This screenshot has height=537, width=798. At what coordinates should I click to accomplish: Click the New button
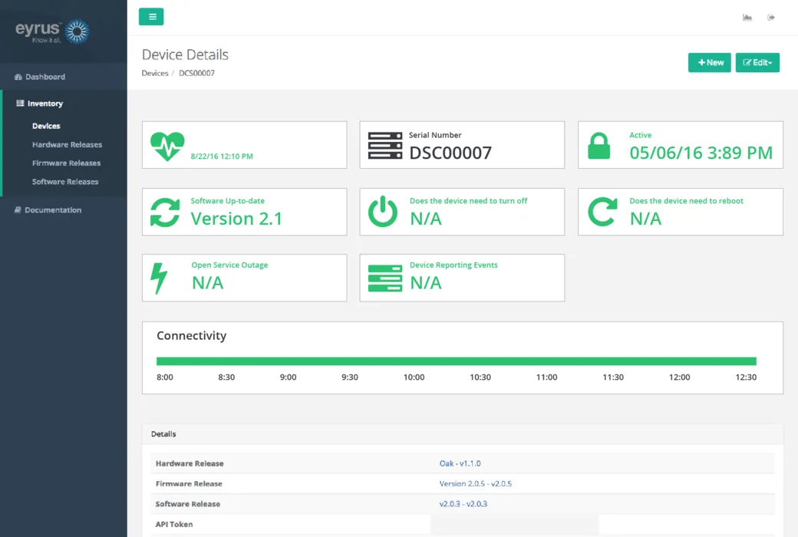click(710, 63)
